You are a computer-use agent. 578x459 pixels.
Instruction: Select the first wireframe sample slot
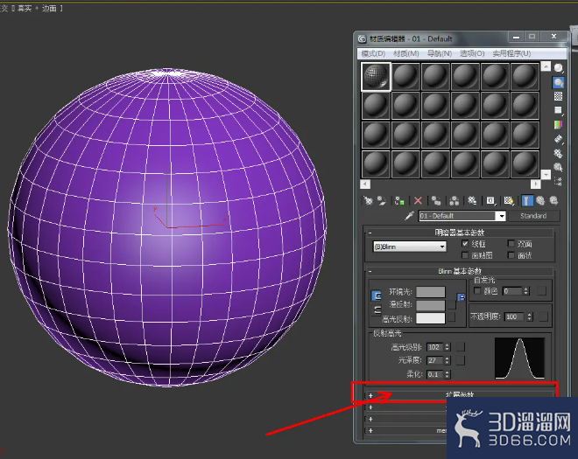click(376, 77)
